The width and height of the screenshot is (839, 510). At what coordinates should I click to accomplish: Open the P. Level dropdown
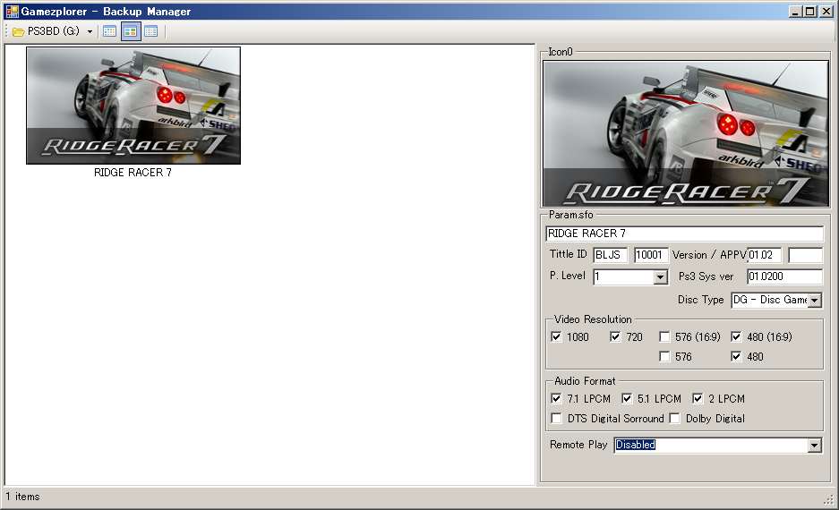click(660, 276)
